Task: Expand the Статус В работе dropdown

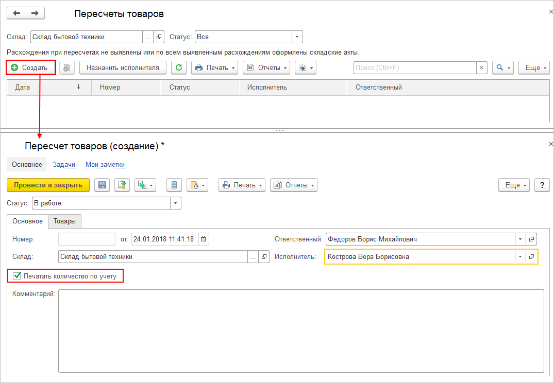Action: pos(176,203)
